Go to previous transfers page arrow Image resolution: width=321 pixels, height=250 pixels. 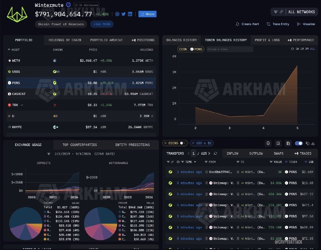[188, 153]
